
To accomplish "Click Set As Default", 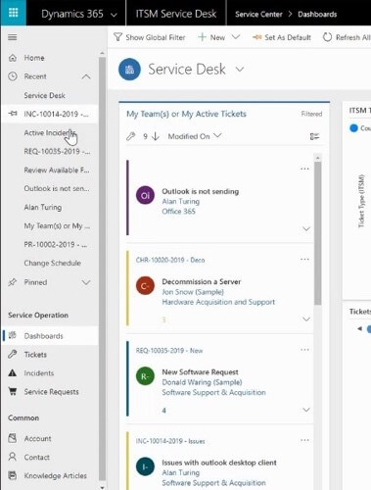I will [x=282, y=37].
